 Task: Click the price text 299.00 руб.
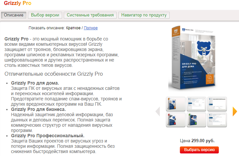pos(203,141)
